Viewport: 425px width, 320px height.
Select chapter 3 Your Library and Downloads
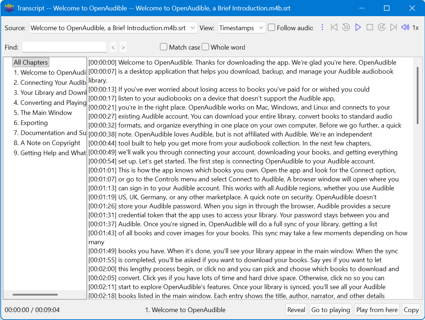pos(50,93)
